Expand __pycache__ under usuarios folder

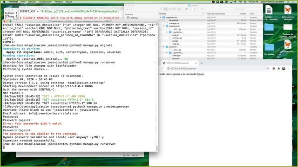[x=167, y=52]
